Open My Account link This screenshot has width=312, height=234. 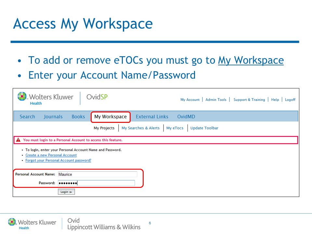click(x=190, y=99)
